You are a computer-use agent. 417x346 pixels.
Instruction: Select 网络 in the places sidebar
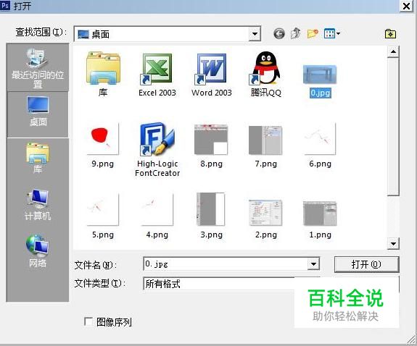coord(38,251)
